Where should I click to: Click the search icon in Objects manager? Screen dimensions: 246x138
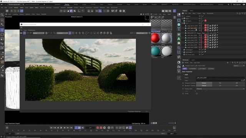(x=238, y=13)
